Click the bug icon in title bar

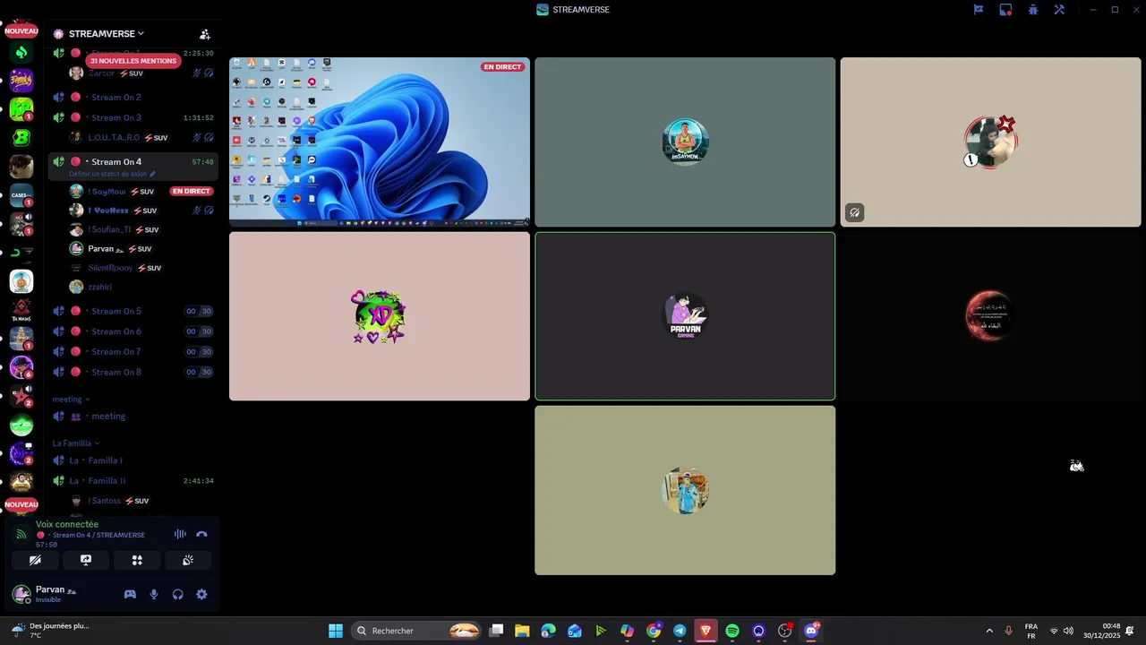click(1032, 10)
